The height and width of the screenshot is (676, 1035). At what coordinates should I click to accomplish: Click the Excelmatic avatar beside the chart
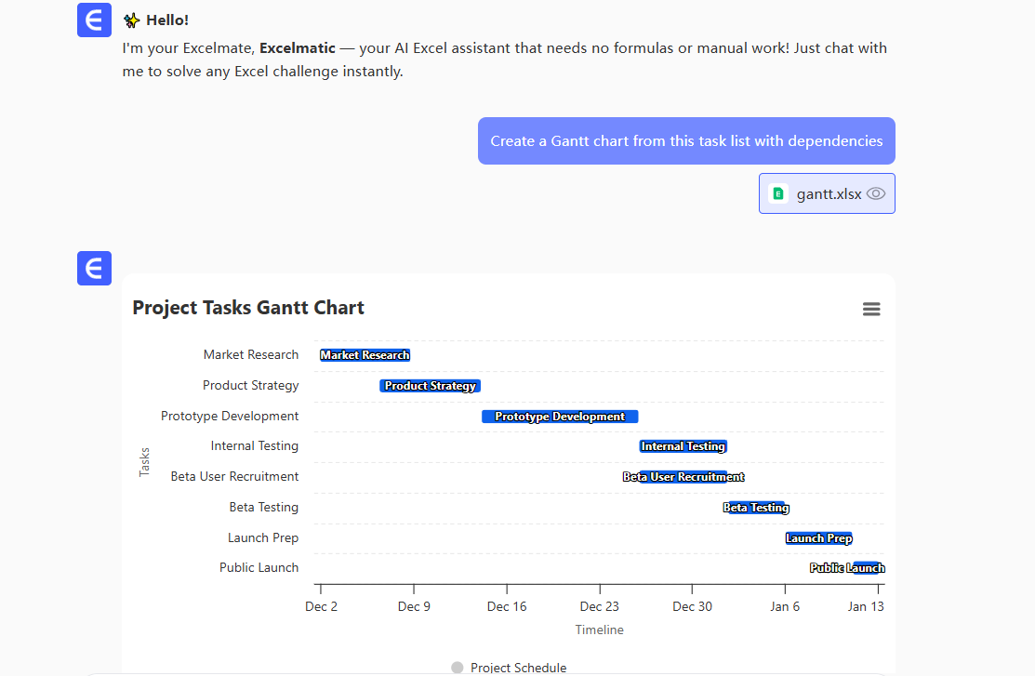(94, 268)
